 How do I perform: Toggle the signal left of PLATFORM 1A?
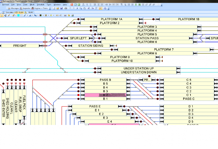pos(78,19)
